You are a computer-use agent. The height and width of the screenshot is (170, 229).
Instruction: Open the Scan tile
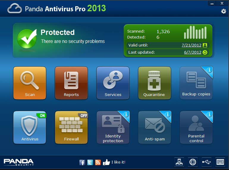pyautogui.click(x=30, y=83)
